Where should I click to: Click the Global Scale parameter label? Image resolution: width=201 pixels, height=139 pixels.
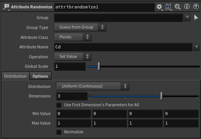click(x=36, y=66)
